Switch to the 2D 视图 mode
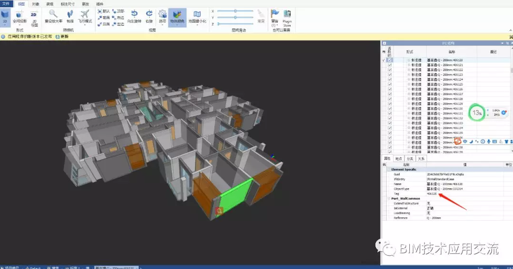The height and width of the screenshot is (269, 513). coord(34,19)
